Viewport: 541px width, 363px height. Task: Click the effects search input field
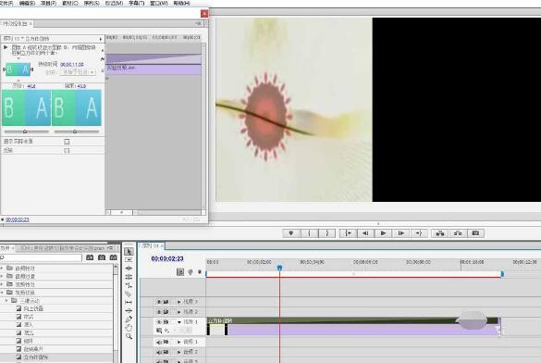point(42,257)
